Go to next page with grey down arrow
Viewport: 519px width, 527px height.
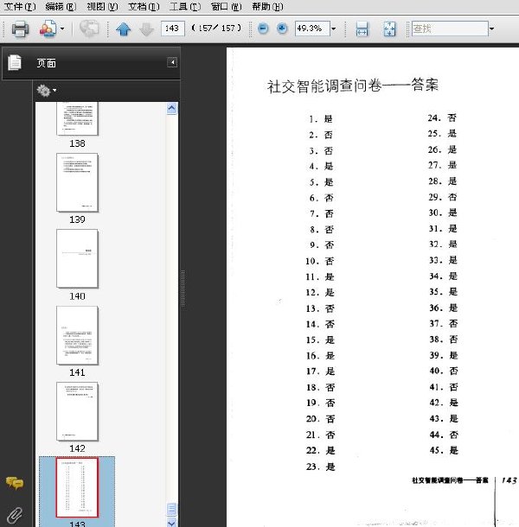coord(146,29)
